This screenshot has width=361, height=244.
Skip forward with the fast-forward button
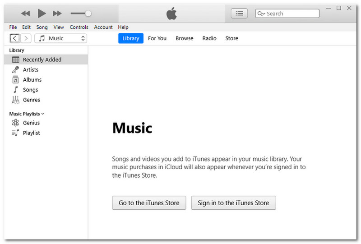[x=57, y=14]
